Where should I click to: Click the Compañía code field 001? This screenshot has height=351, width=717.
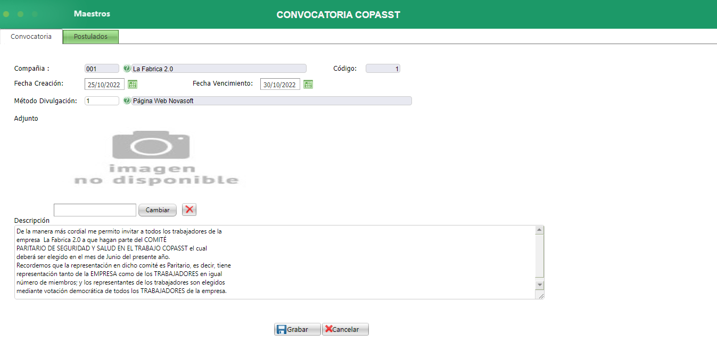(x=102, y=69)
